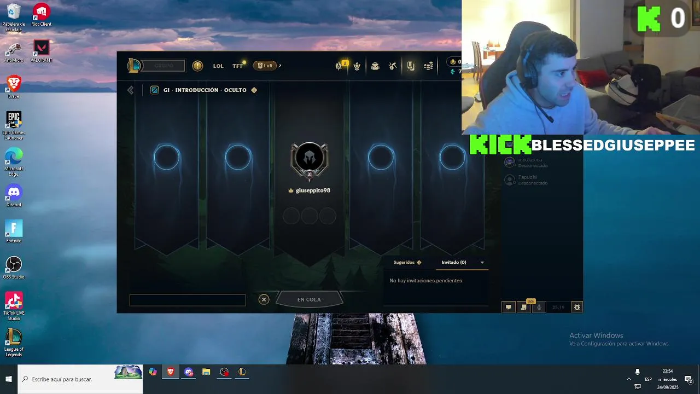The height and width of the screenshot is (394, 700).
Task: Switch to Discord in the taskbar
Action: pyautogui.click(x=189, y=372)
